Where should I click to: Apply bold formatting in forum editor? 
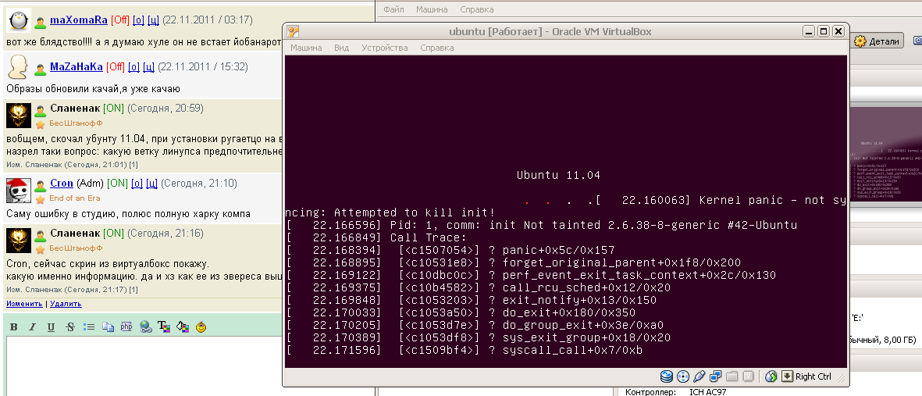[x=14, y=327]
